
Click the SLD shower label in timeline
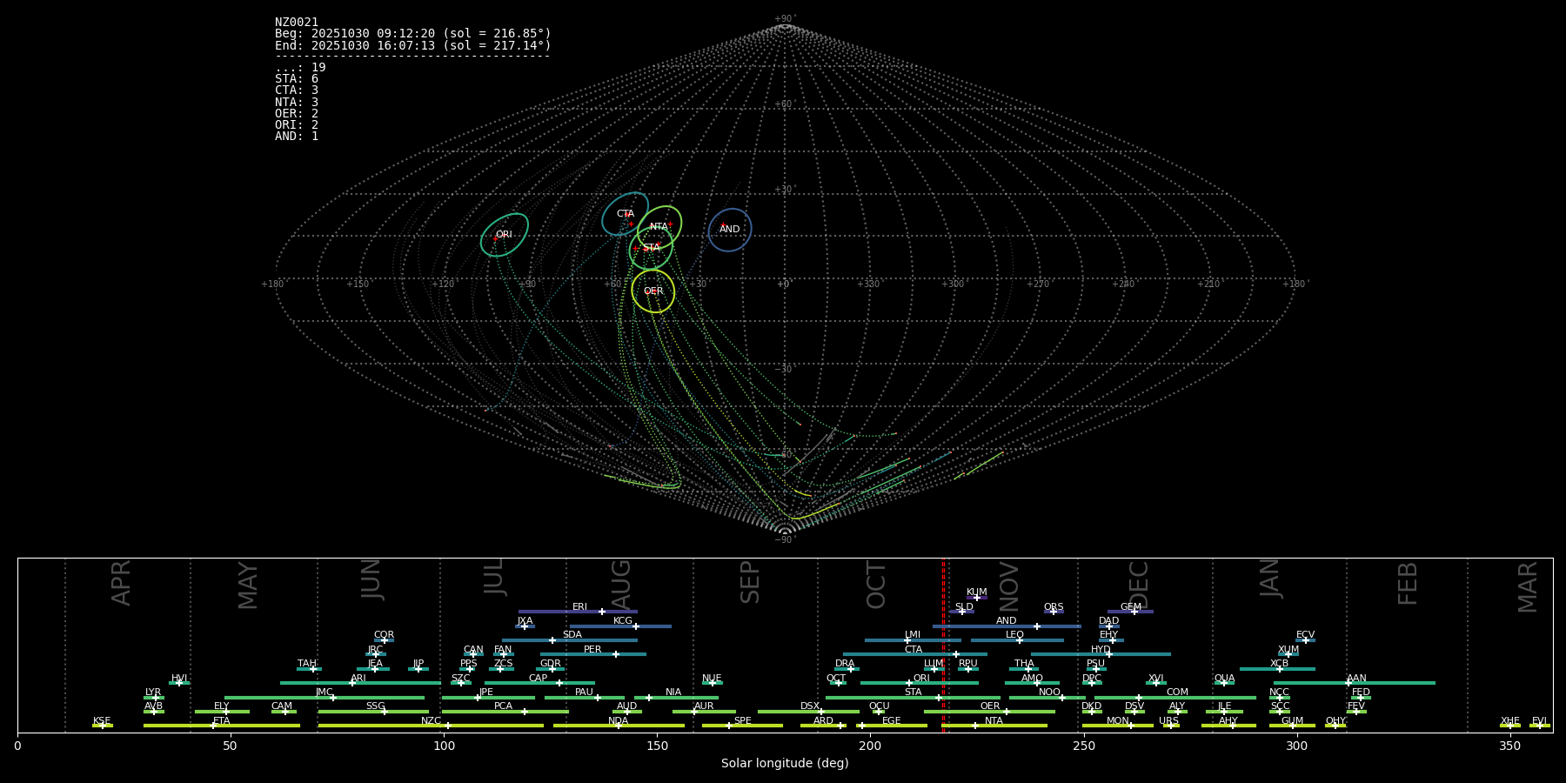964,607
